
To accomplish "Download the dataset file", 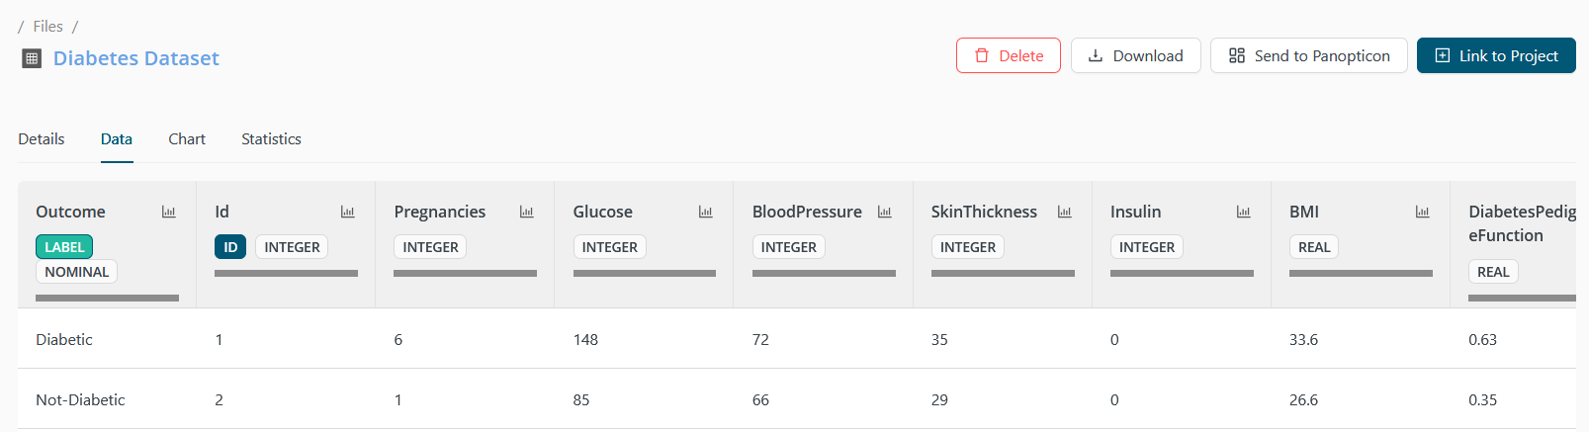I will pyautogui.click(x=1135, y=55).
